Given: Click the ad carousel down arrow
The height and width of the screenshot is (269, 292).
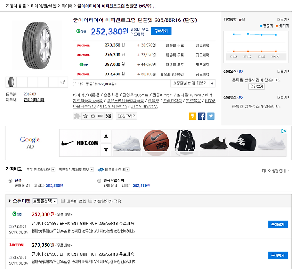Looking at the screenshot, I should [106, 149].
